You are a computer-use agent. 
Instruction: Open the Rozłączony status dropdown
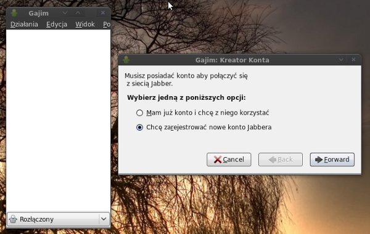[x=59, y=219]
